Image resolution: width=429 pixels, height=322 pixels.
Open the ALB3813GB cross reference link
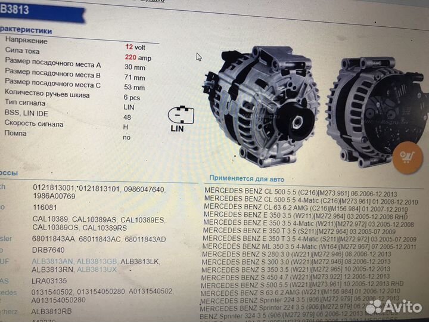97,262
